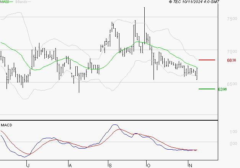Click the MACD 100 axis label
Viewport: 240px width, 168px height.
pyautogui.click(x=233, y=132)
